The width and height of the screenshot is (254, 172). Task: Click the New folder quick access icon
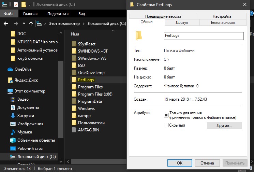pos(24,4)
